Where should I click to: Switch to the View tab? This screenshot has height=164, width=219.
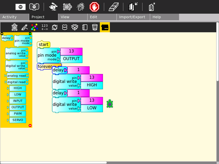coord(65,17)
